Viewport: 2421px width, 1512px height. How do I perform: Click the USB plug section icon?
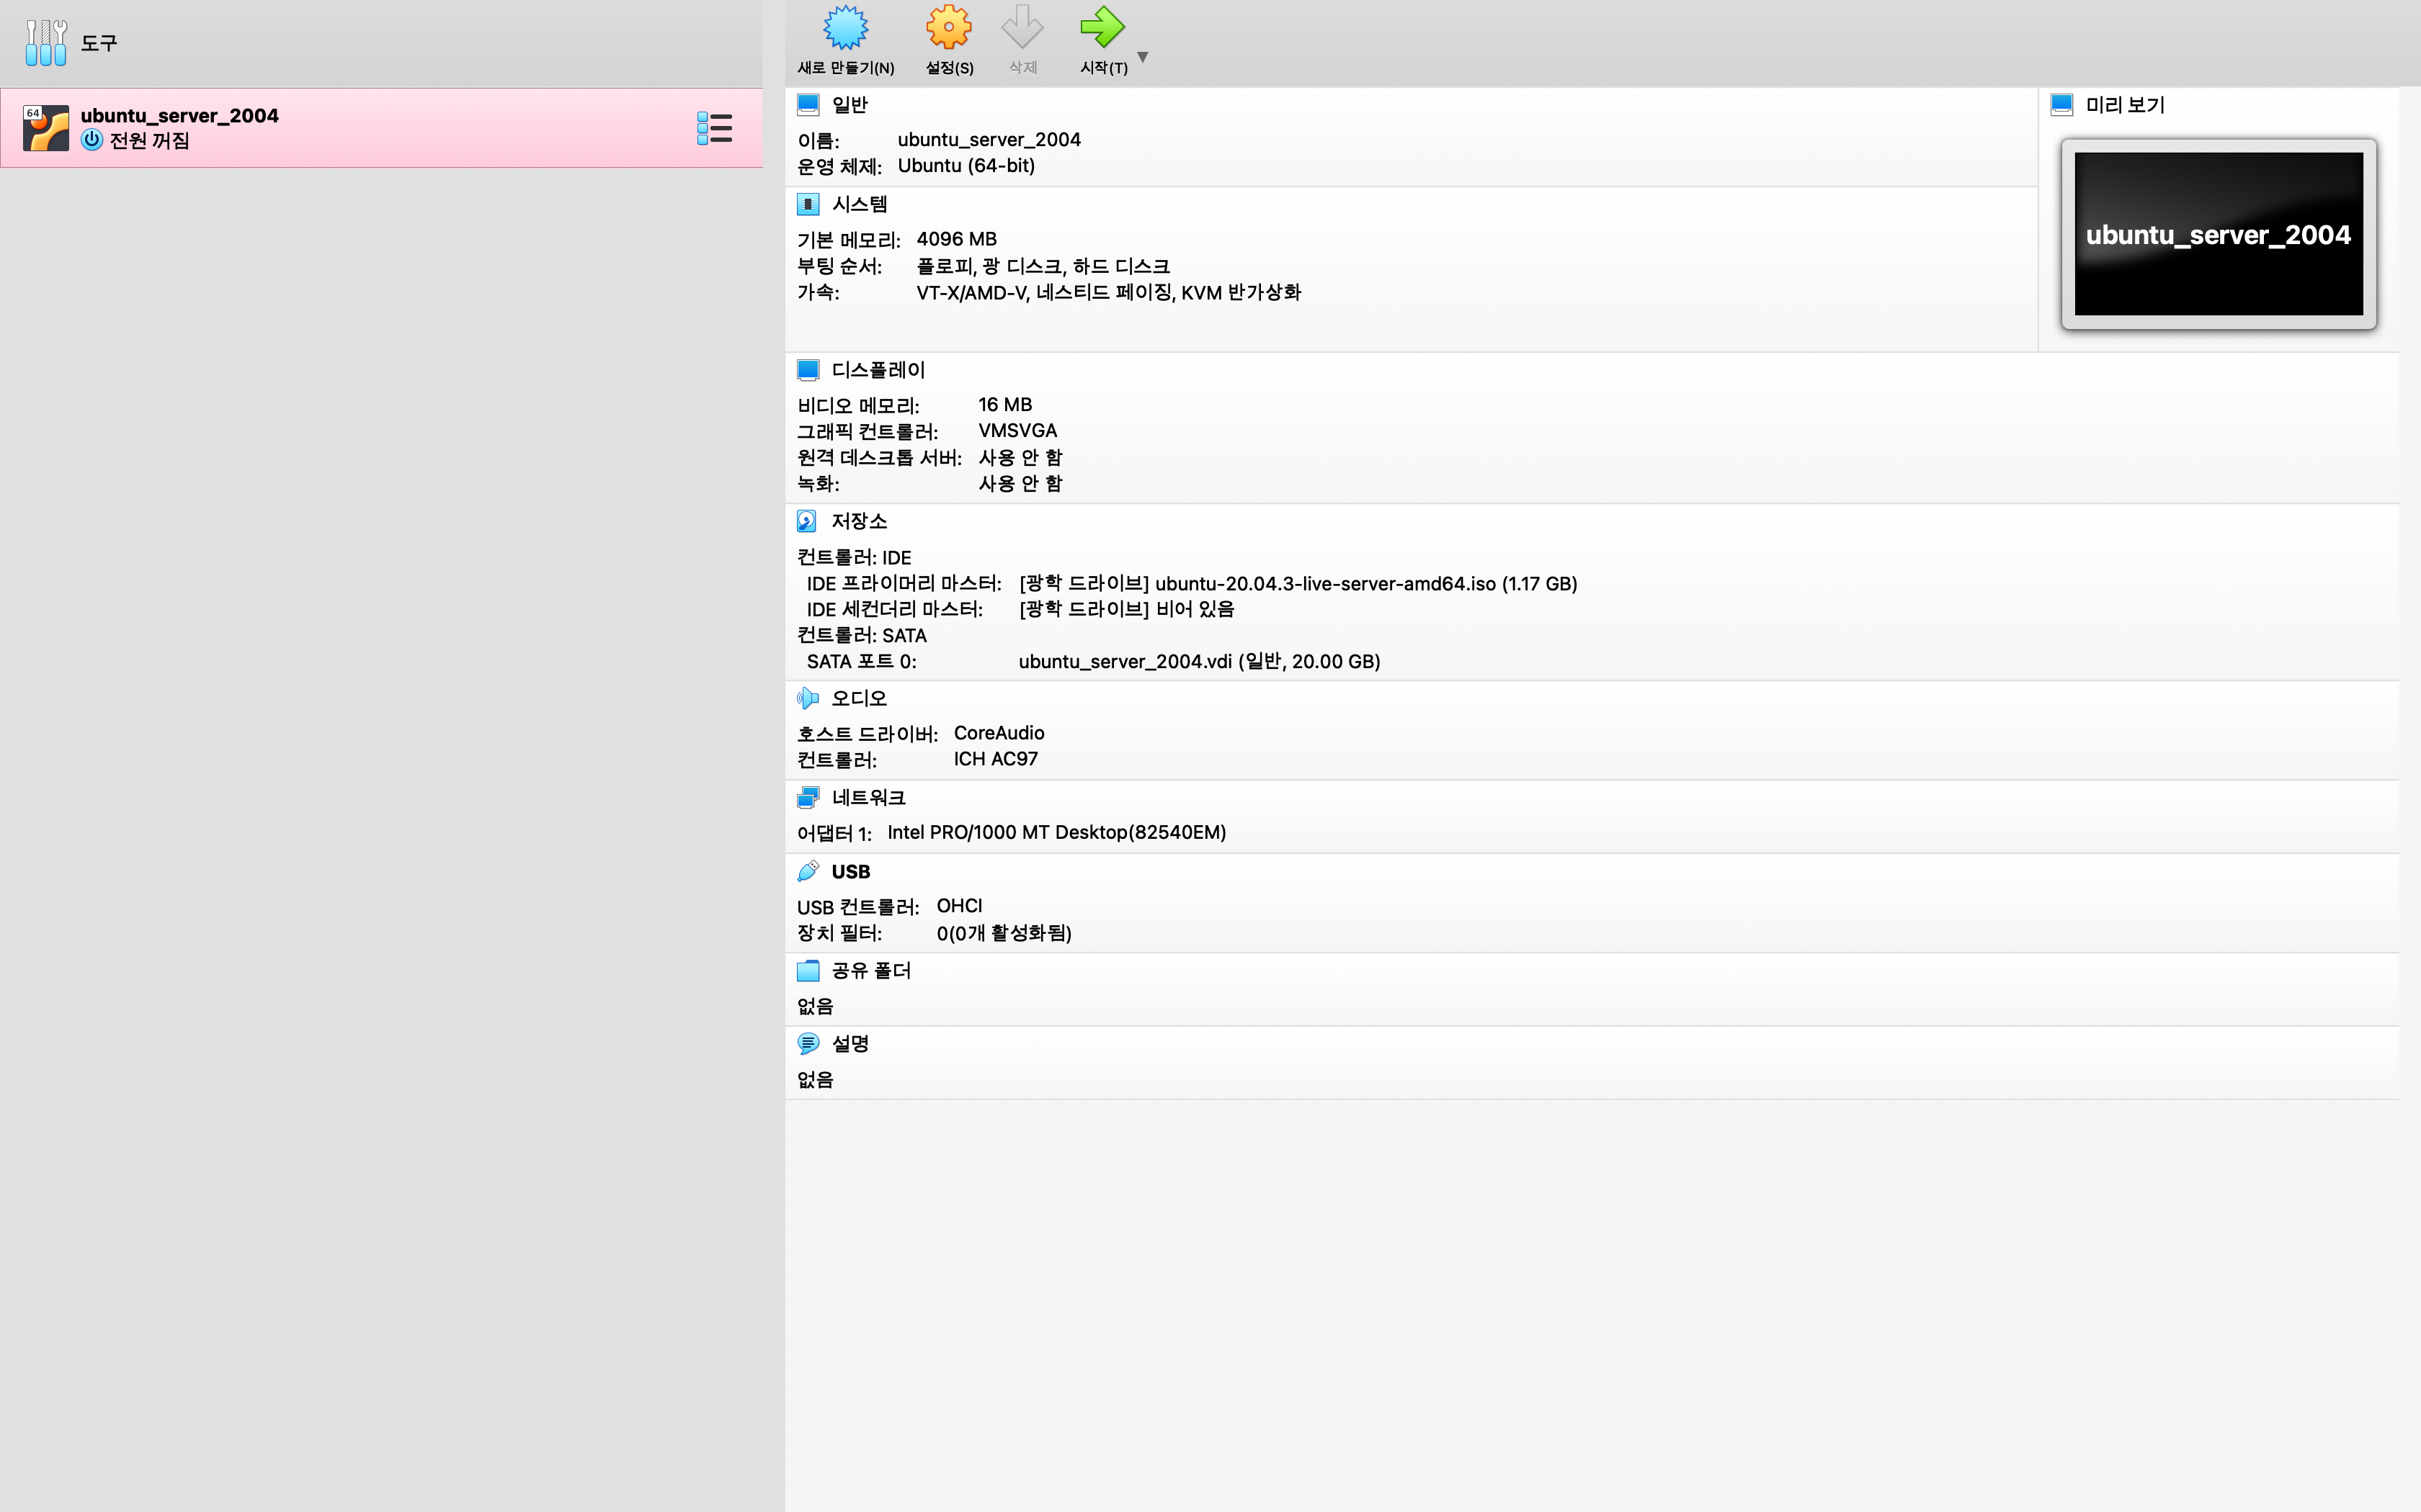point(807,871)
